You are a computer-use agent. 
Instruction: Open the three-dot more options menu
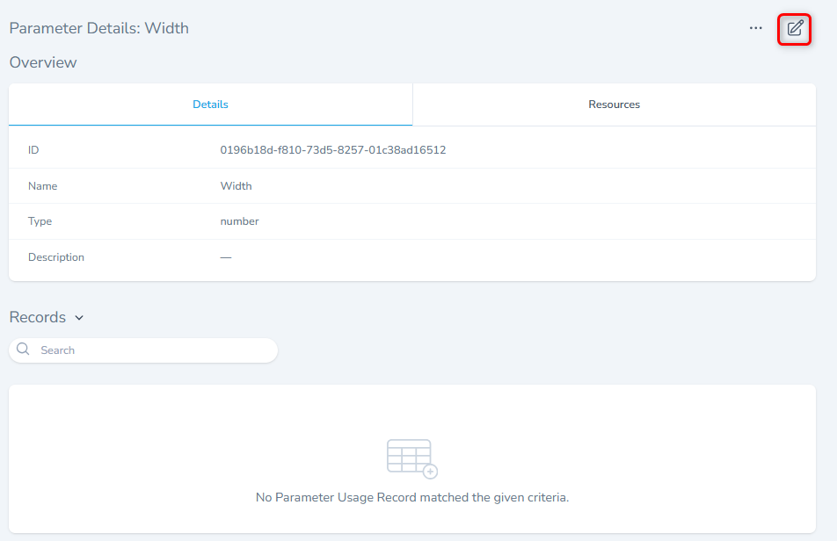tap(755, 28)
